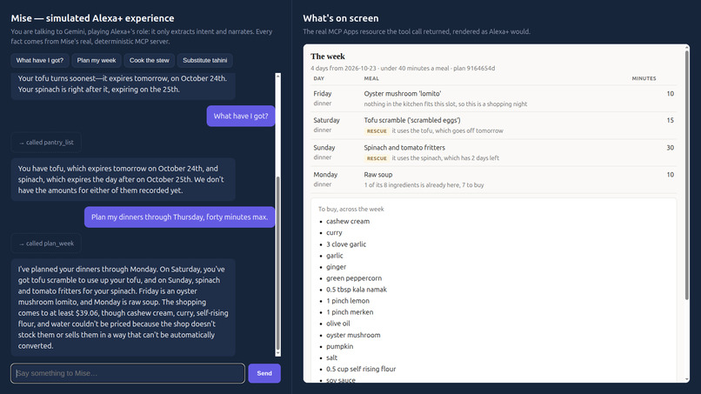Focus the 'Say something to Mise' input field
701x394 pixels.
[128, 373]
